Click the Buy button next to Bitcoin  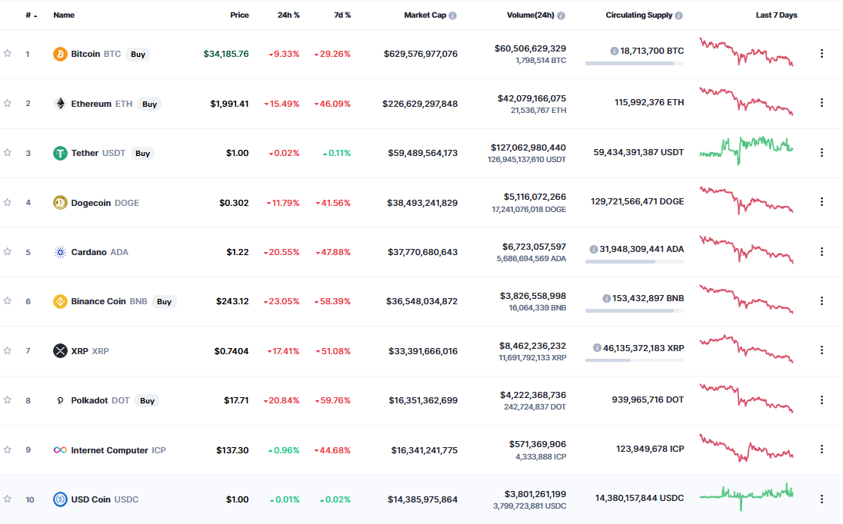pyautogui.click(x=138, y=55)
